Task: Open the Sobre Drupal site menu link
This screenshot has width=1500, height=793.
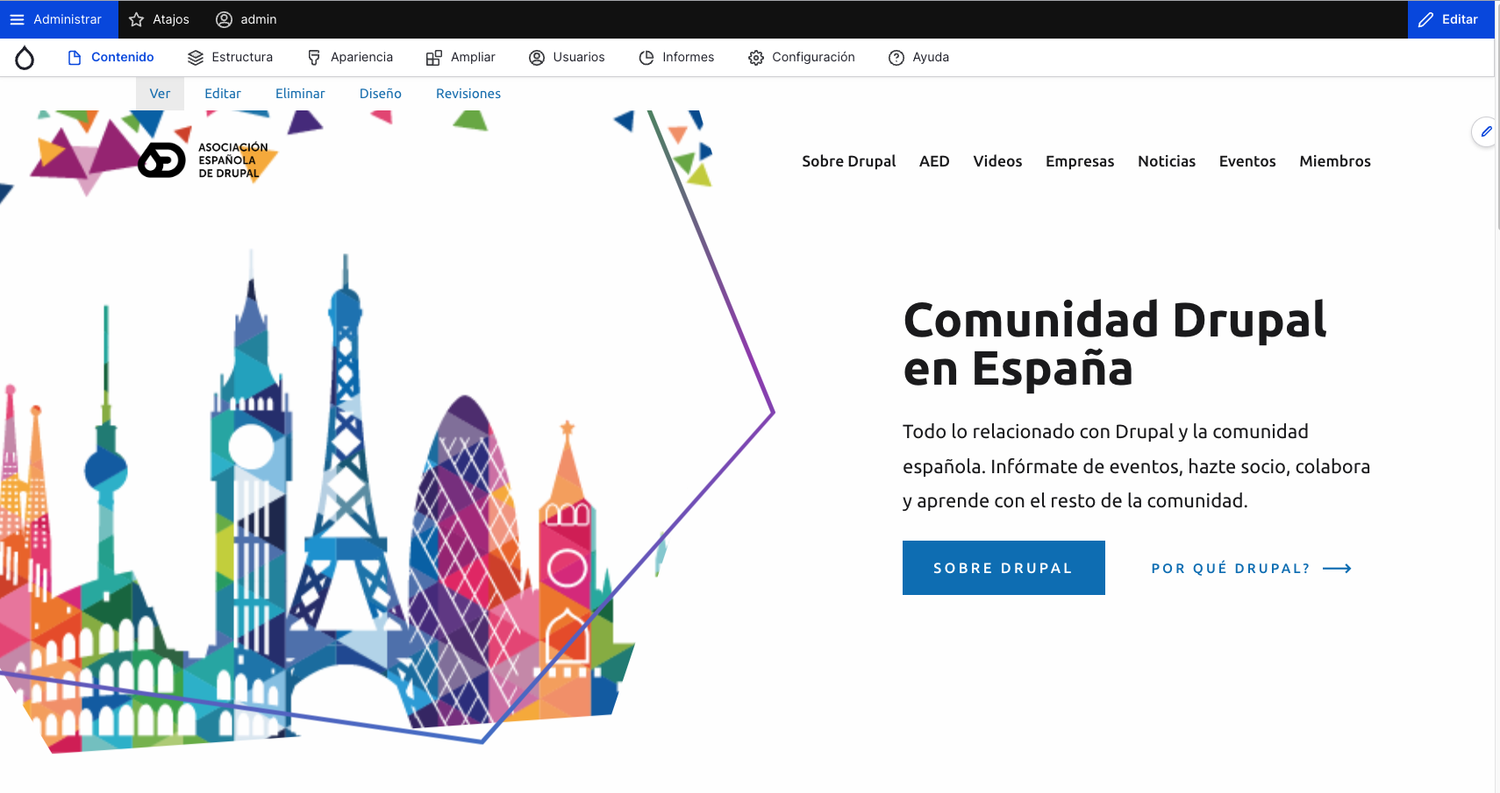Action: coord(848,161)
